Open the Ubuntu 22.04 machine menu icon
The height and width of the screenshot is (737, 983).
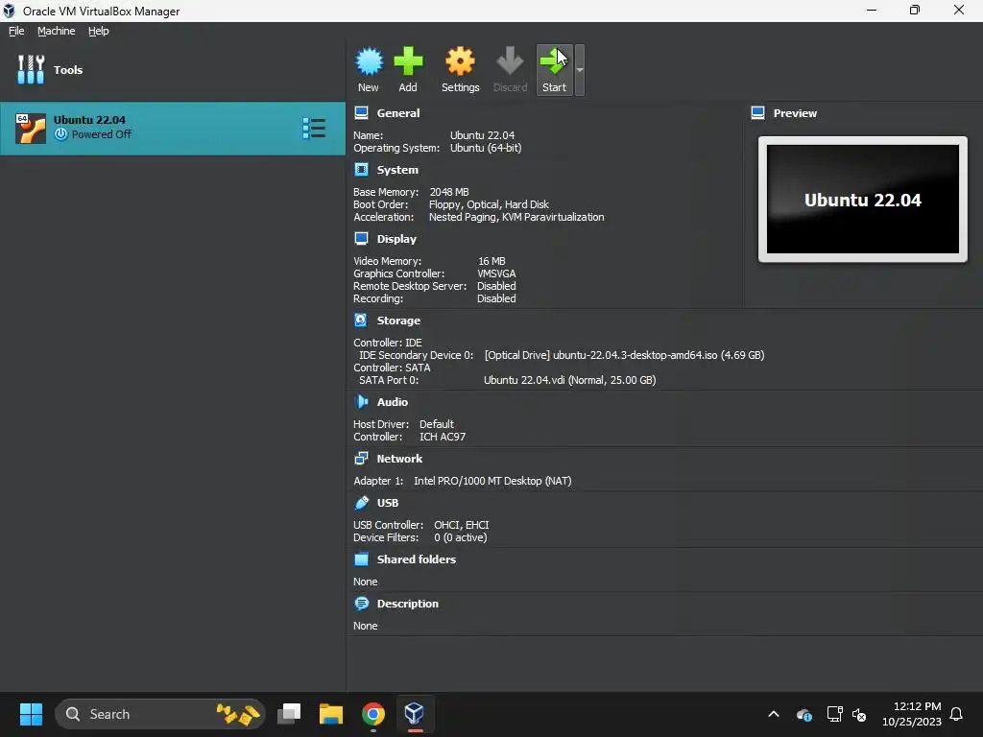pyautogui.click(x=314, y=129)
